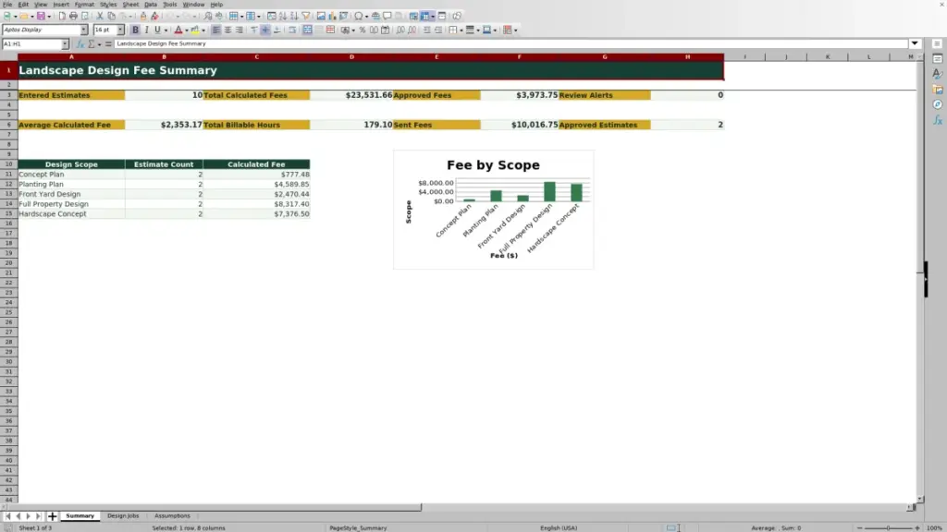Toggle Freeze Rows and Columns button

point(425,16)
